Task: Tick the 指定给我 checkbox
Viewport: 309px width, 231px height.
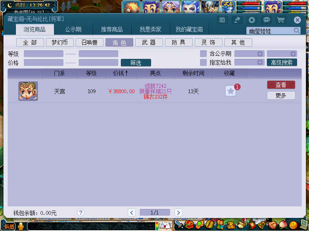Action: point(203,62)
